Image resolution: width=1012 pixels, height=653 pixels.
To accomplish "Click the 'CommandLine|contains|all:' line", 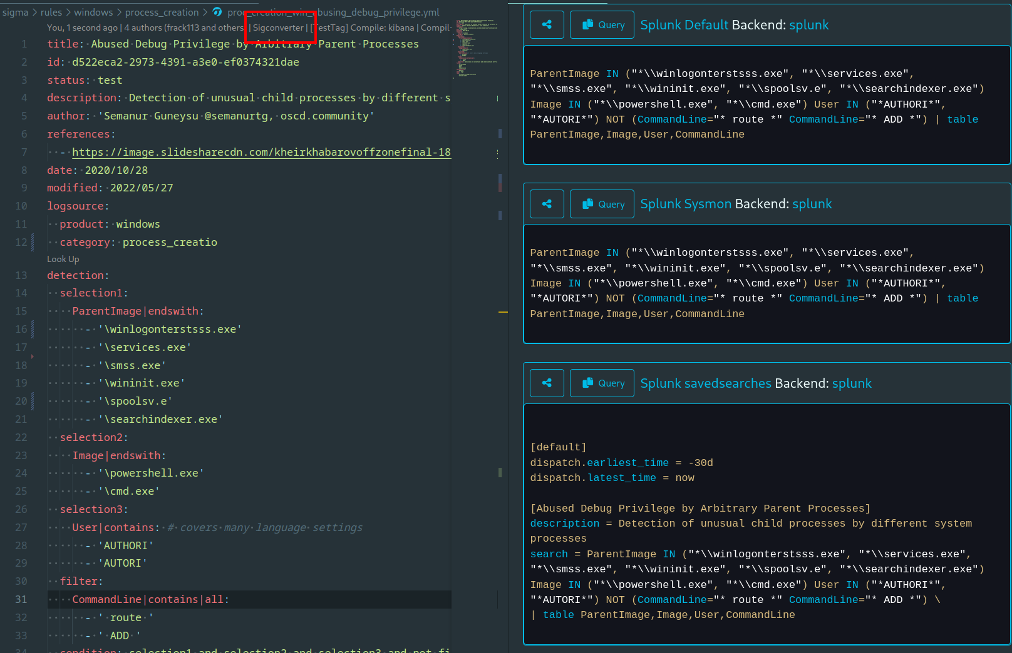I will (151, 599).
